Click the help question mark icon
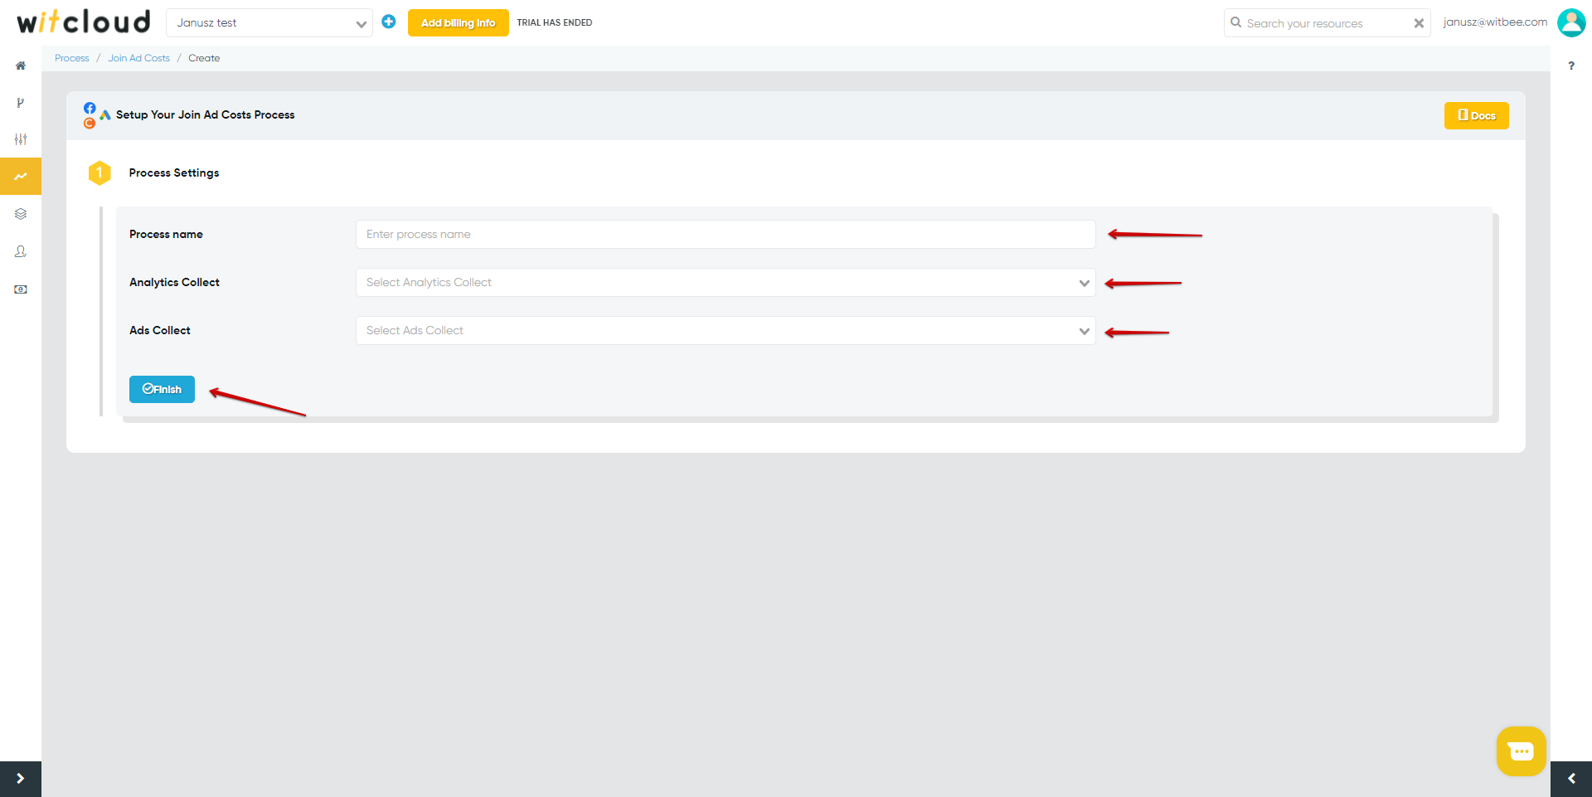 point(1571,66)
